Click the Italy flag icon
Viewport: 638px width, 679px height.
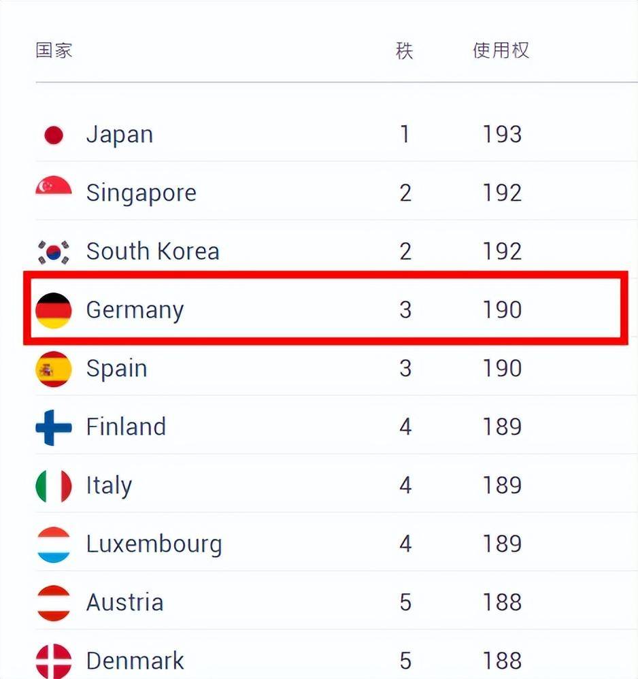54,486
